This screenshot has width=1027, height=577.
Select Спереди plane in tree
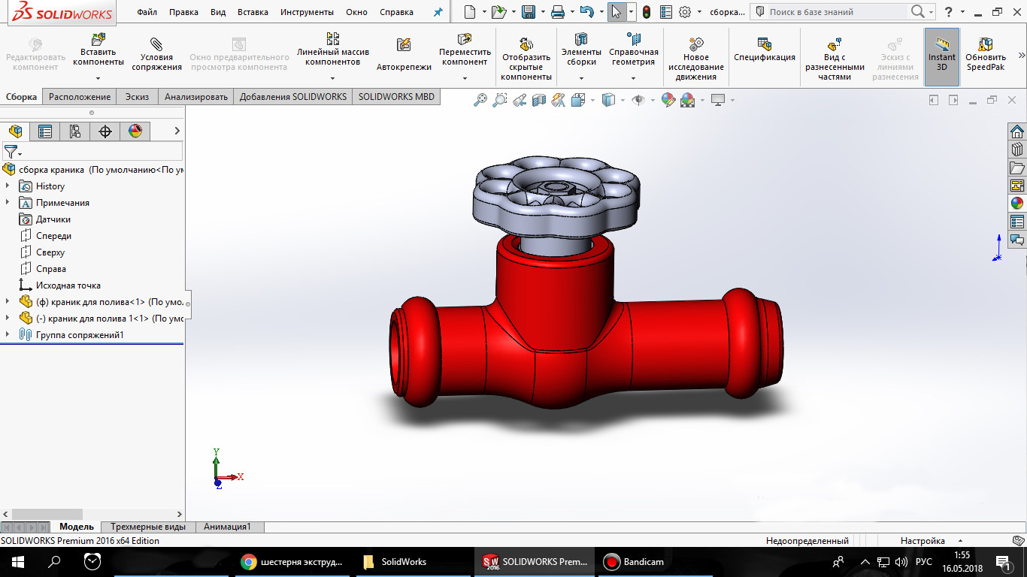(53, 235)
